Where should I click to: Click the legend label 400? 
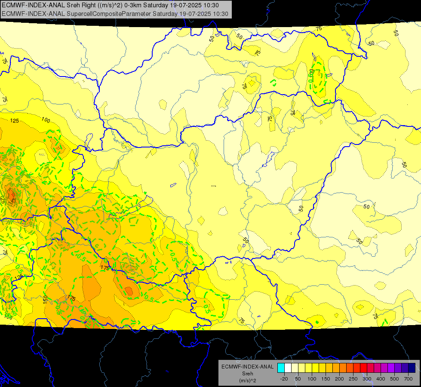click(381, 379)
